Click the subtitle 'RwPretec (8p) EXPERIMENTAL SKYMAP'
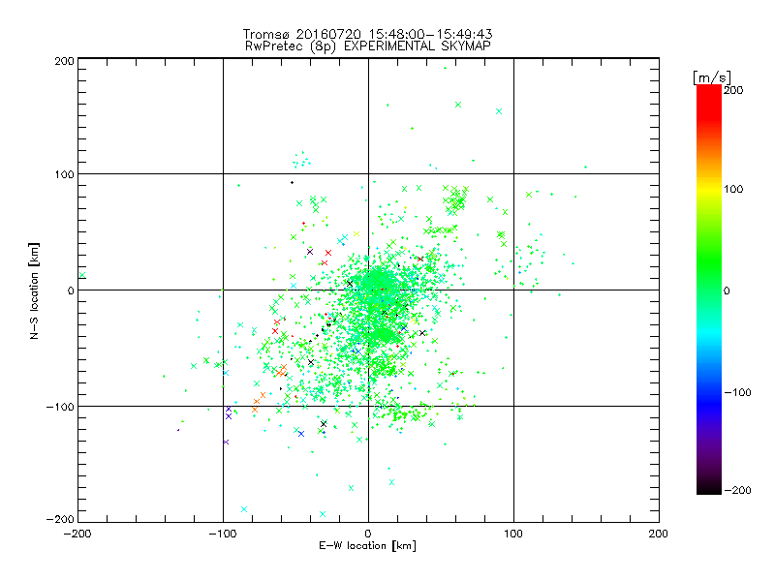The width and height of the screenshot is (775, 581). pos(368,46)
